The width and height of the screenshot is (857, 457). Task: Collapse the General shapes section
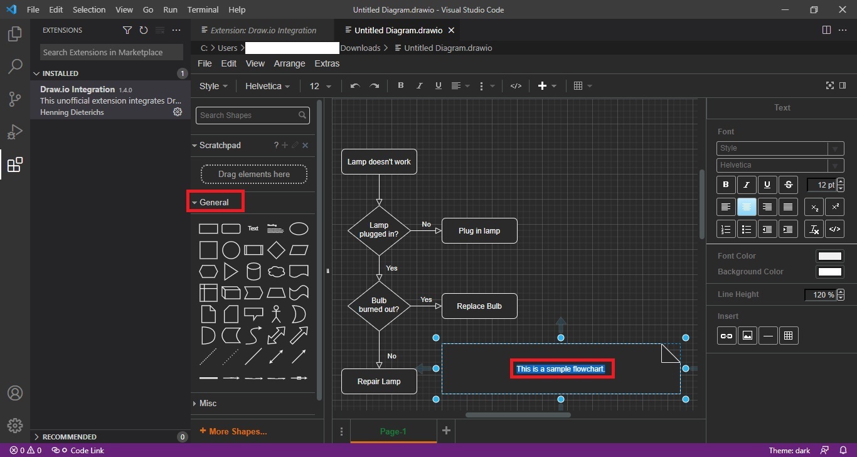point(215,202)
